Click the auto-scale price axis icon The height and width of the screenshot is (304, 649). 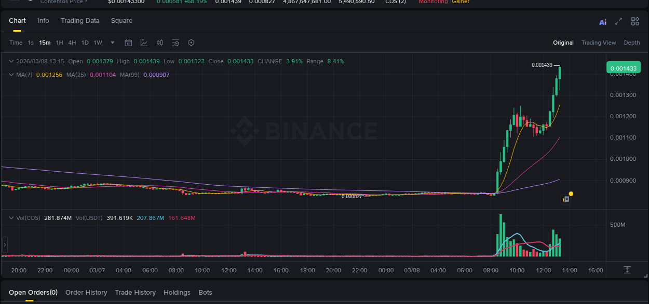coord(627,270)
